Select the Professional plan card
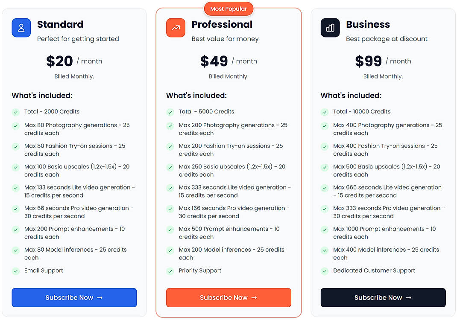Screen dimensions: 457x320 228,160
